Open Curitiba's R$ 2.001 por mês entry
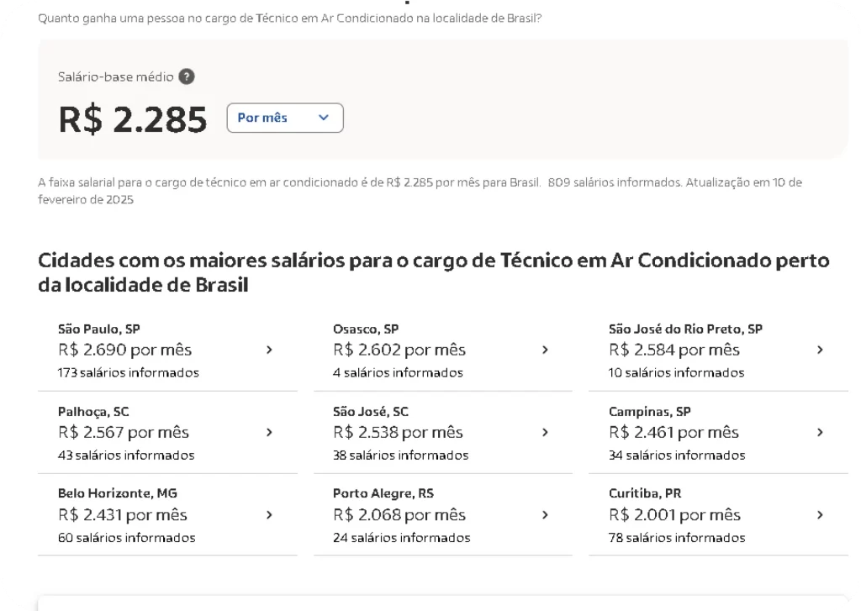 pos(674,514)
